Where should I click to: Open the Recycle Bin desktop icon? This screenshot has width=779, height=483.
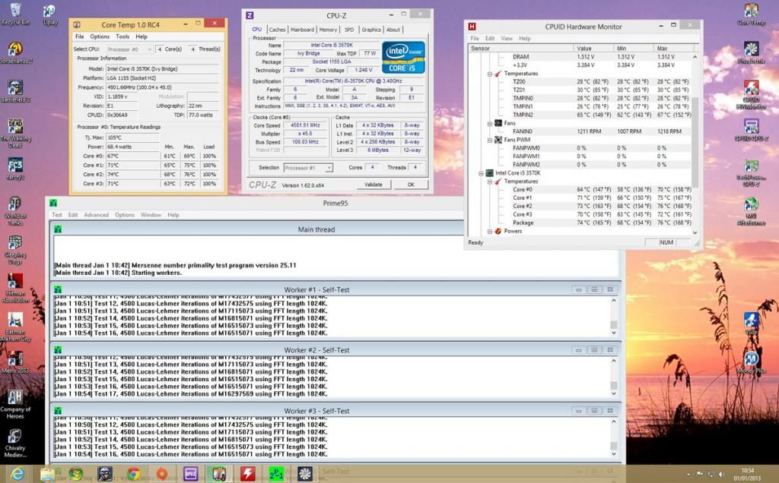point(14,11)
